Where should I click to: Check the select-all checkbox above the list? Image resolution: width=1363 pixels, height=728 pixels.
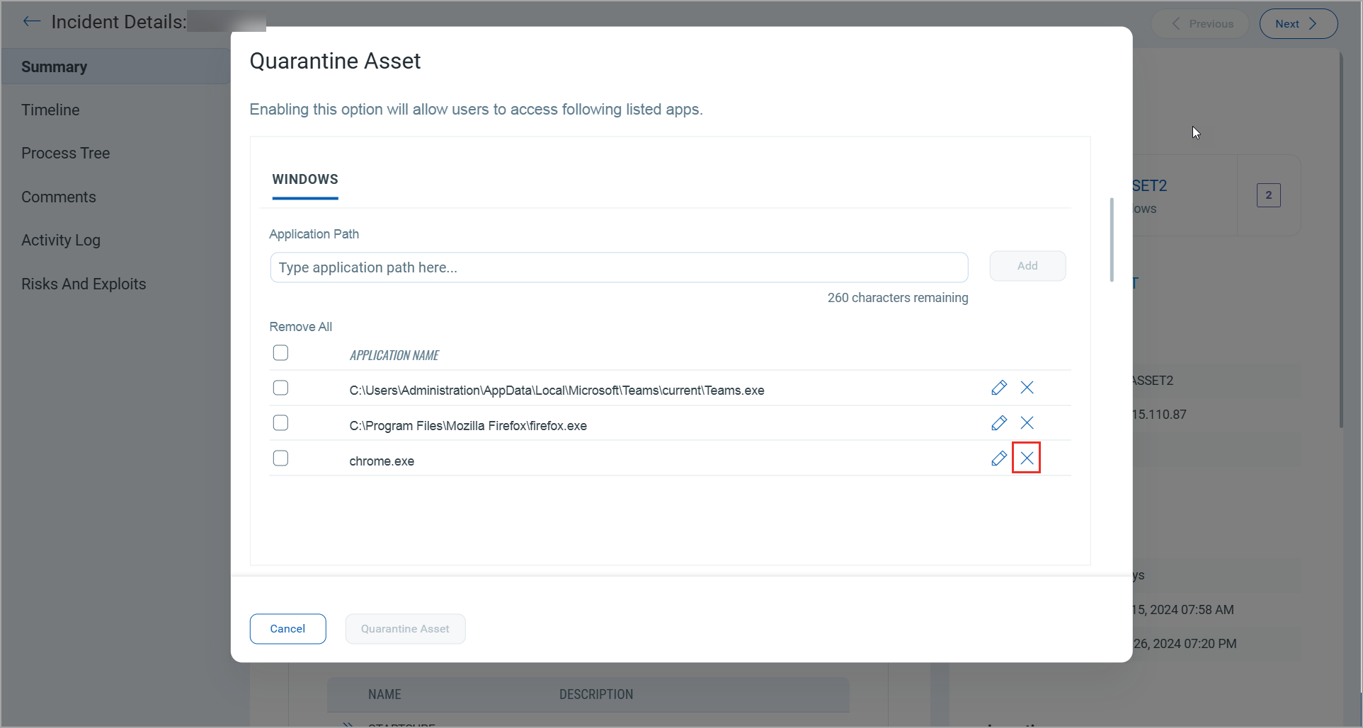tap(280, 352)
